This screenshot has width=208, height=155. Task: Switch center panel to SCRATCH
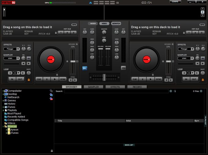pyautogui.click(x=116, y=23)
